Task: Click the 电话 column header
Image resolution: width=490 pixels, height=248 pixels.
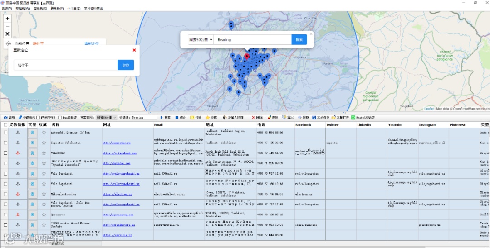Action: [275, 124]
